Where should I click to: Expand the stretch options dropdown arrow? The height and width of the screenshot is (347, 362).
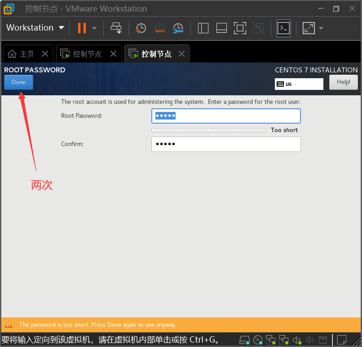[x=321, y=28]
